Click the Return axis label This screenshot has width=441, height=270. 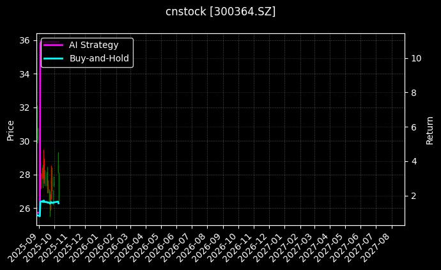[430, 129]
